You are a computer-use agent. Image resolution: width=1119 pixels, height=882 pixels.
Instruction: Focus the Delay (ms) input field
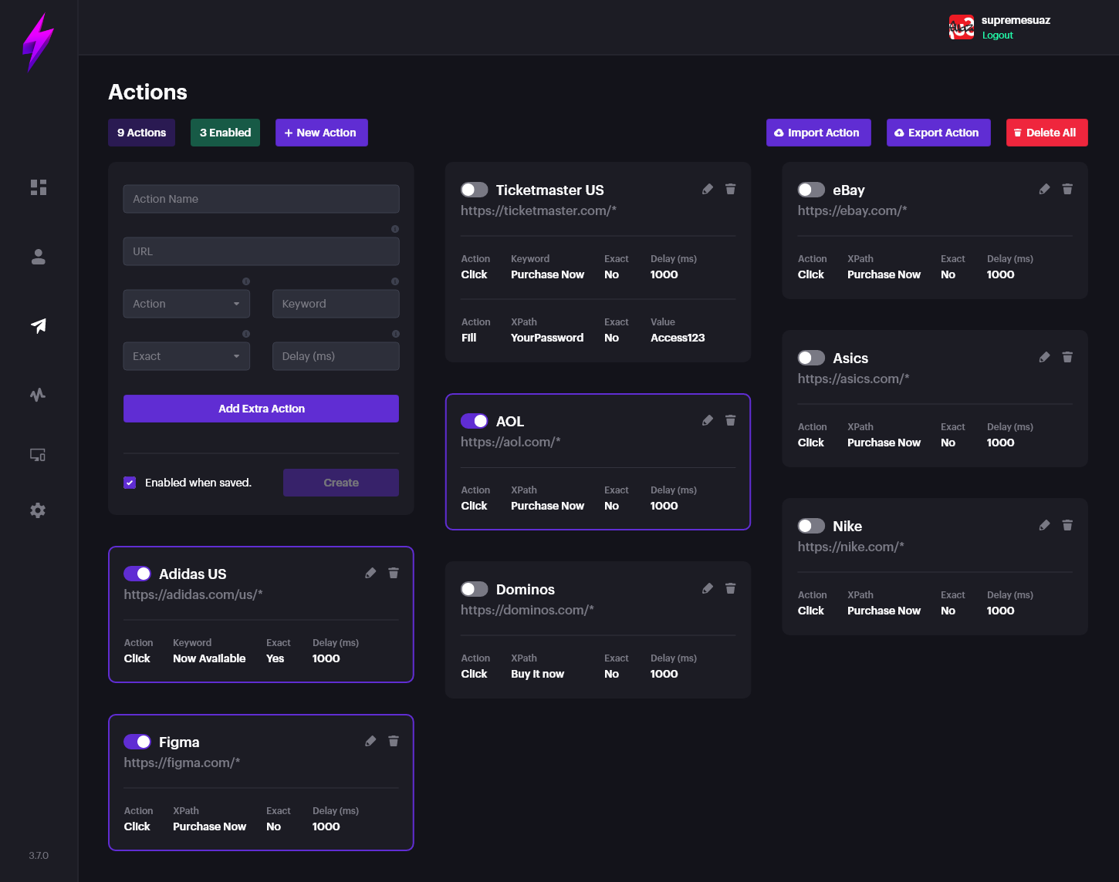(336, 356)
